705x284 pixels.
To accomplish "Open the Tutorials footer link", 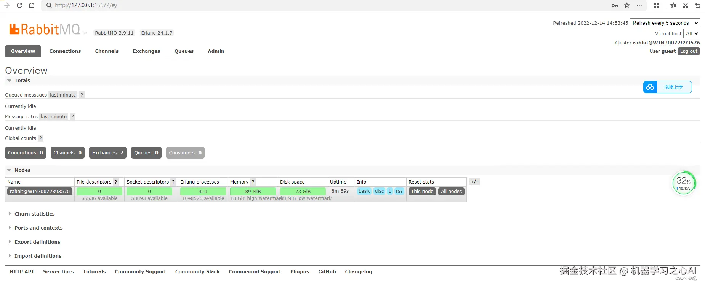I will (95, 272).
